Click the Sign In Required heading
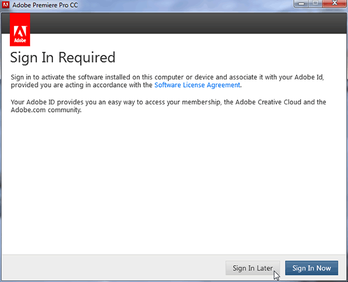 pos(63,57)
